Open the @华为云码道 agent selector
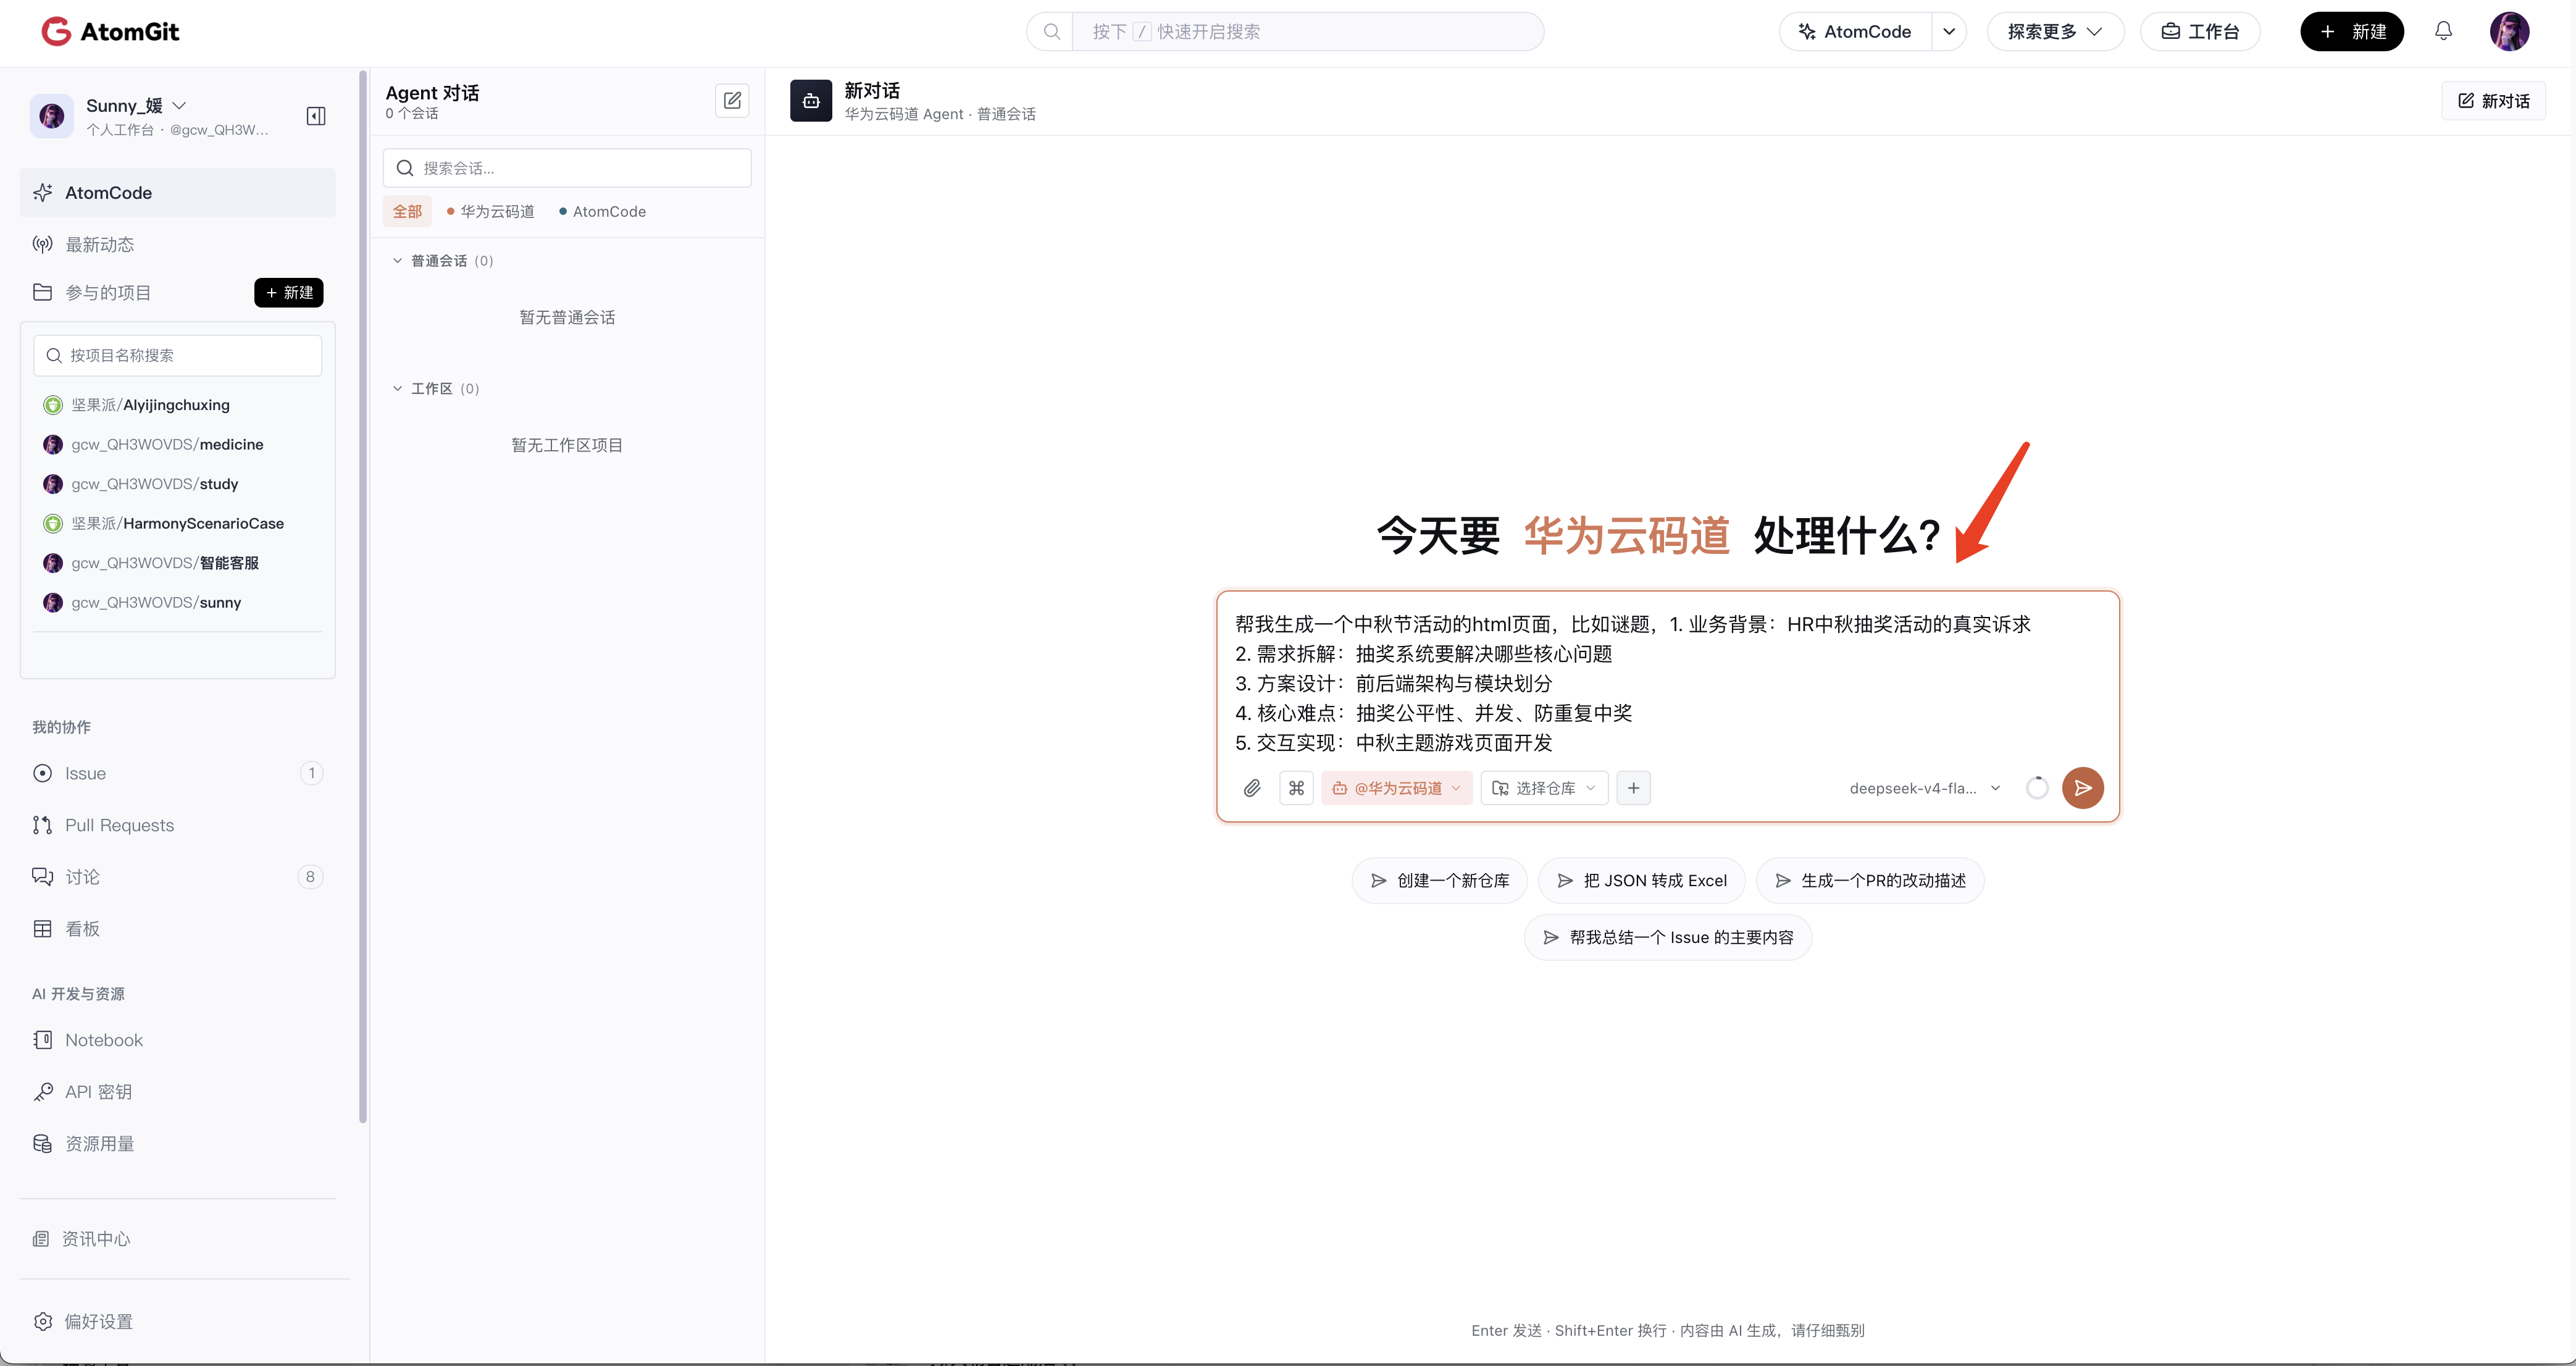The height and width of the screenshot is (1366, 2576). click(x=1396, y=788)
